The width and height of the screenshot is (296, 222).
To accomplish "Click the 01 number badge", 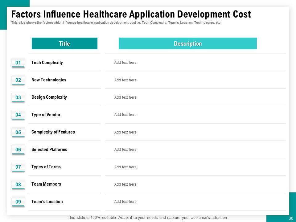I will [18, 63].
